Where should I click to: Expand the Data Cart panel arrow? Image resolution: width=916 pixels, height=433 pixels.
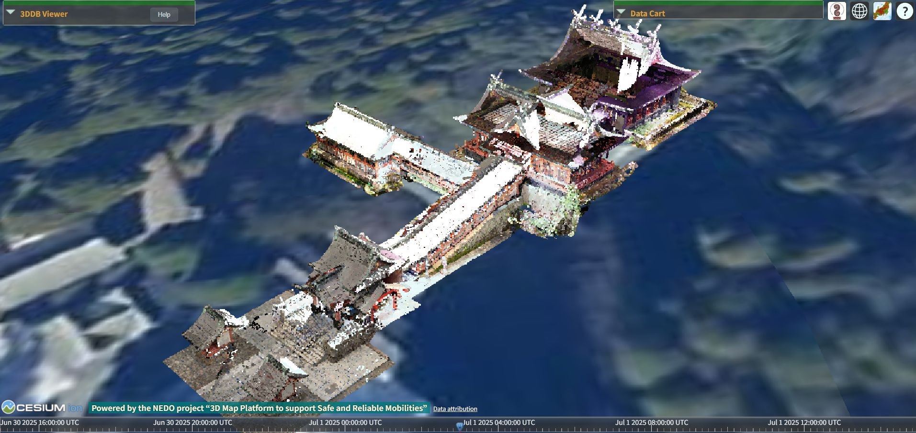[x=621, y=12]
